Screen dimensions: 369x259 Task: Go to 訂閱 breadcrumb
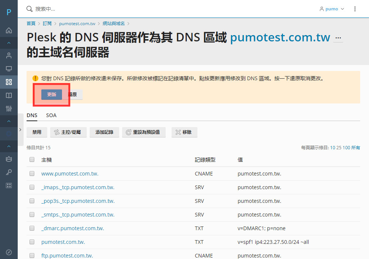(x=47, y=24)
